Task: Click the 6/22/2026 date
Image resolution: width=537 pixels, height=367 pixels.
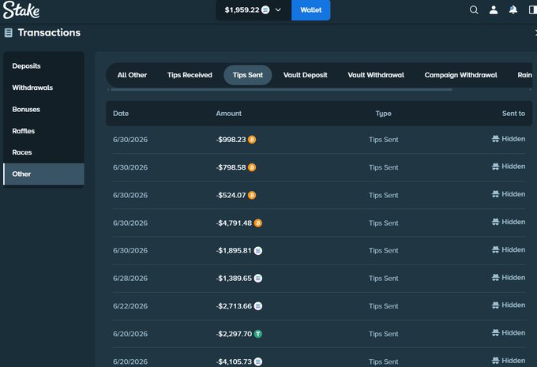Action: [130, 306]
